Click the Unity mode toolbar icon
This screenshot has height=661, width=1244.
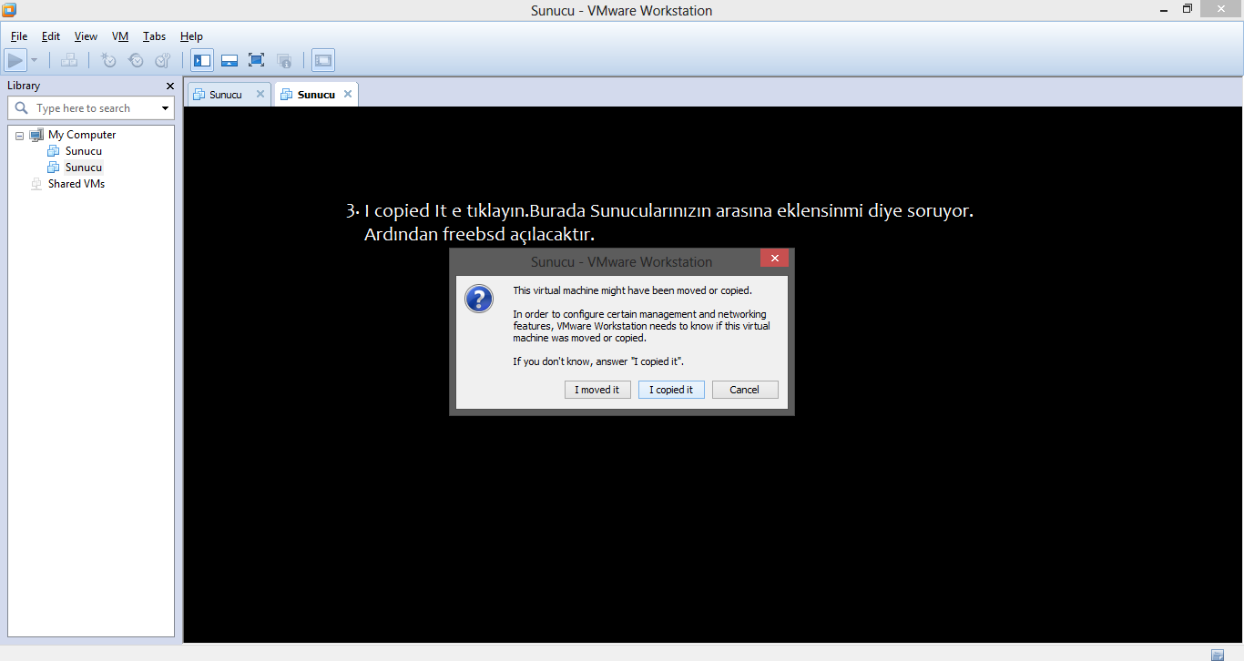(x=284, y=61)
